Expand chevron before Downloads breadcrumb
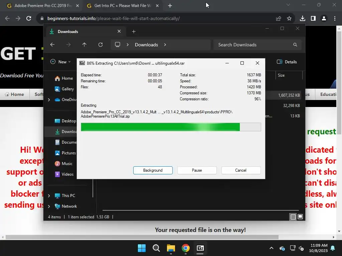Image resolution: width=342 pixels, height=256 pixels. click(128, 45)
